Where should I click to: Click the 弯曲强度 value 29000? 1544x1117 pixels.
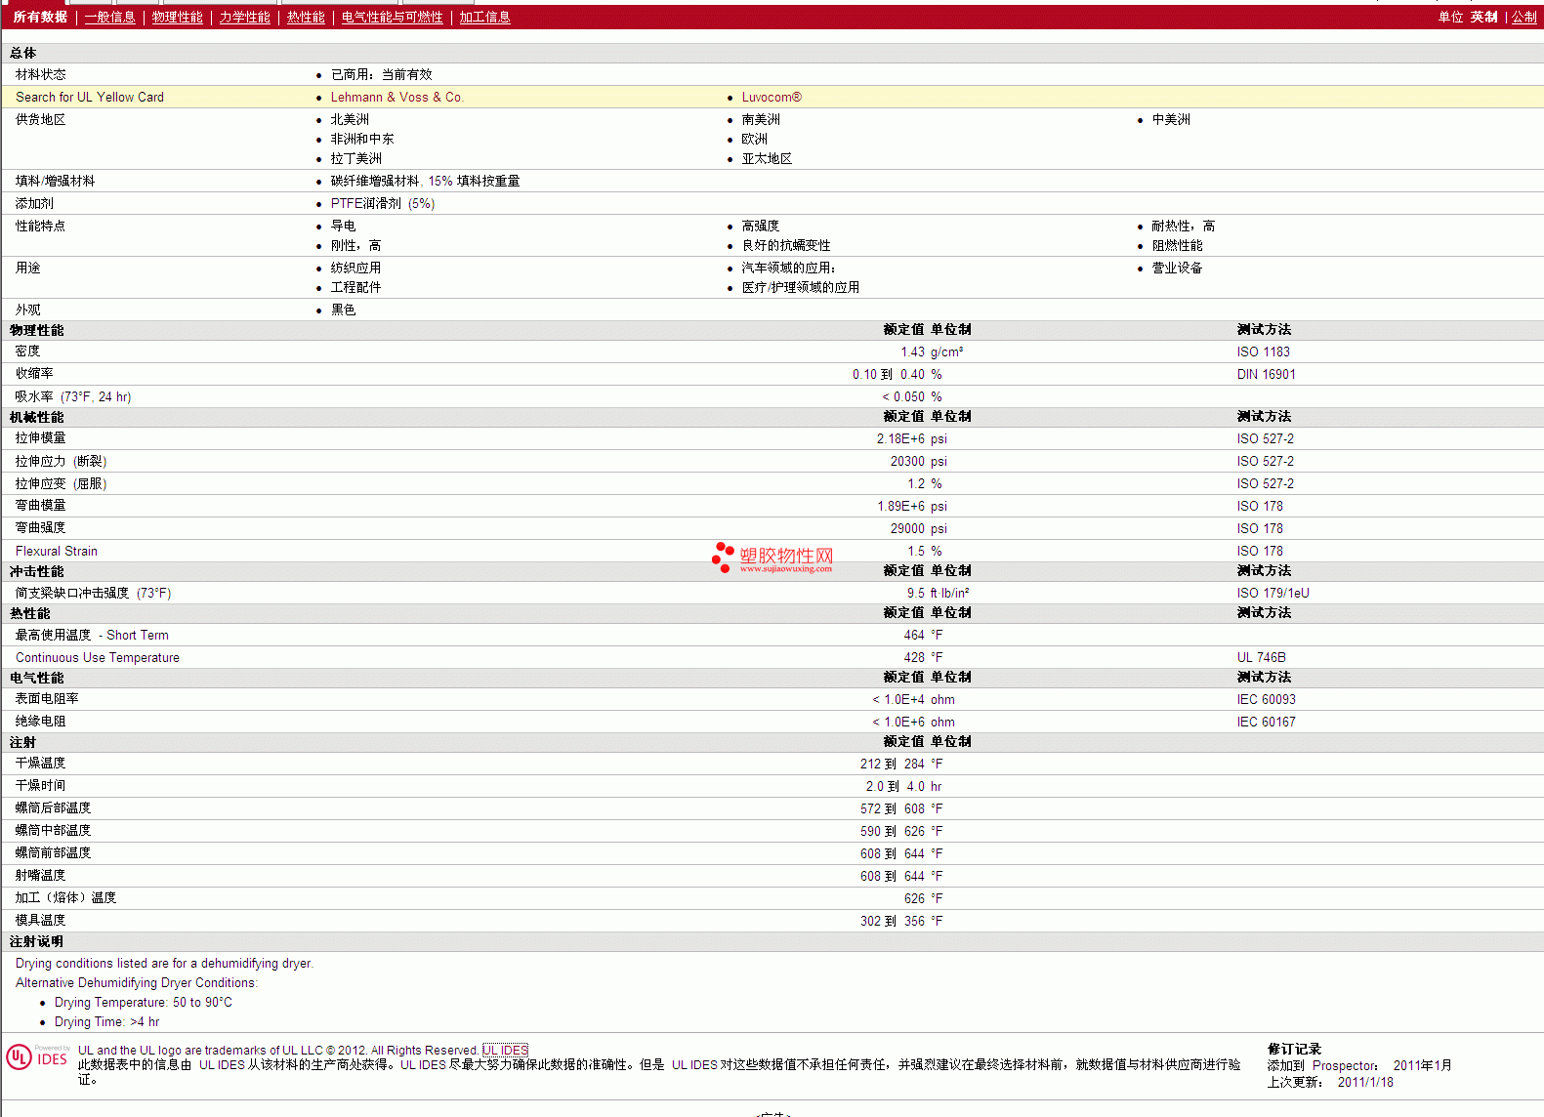[x=907, y=528]
